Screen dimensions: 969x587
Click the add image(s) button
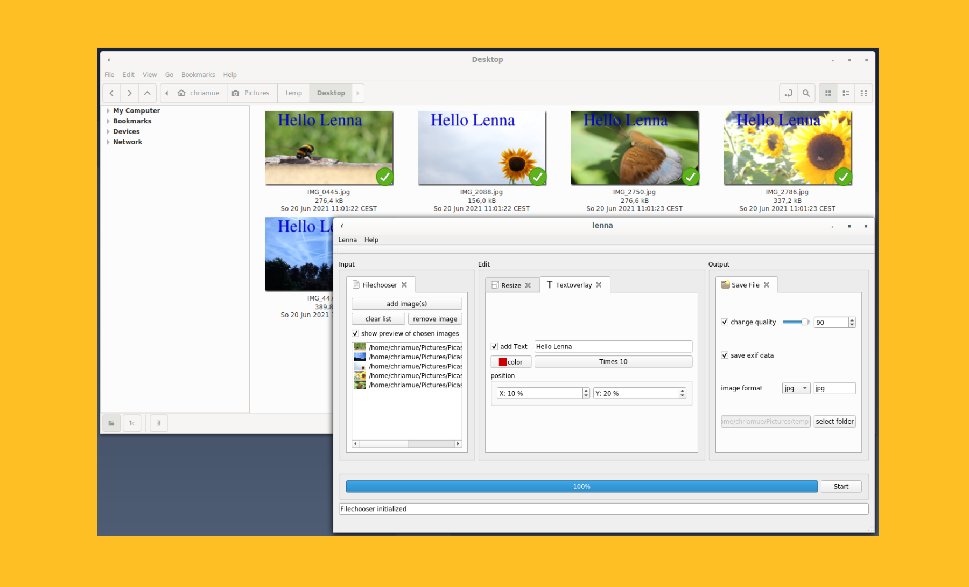point(406,304)
